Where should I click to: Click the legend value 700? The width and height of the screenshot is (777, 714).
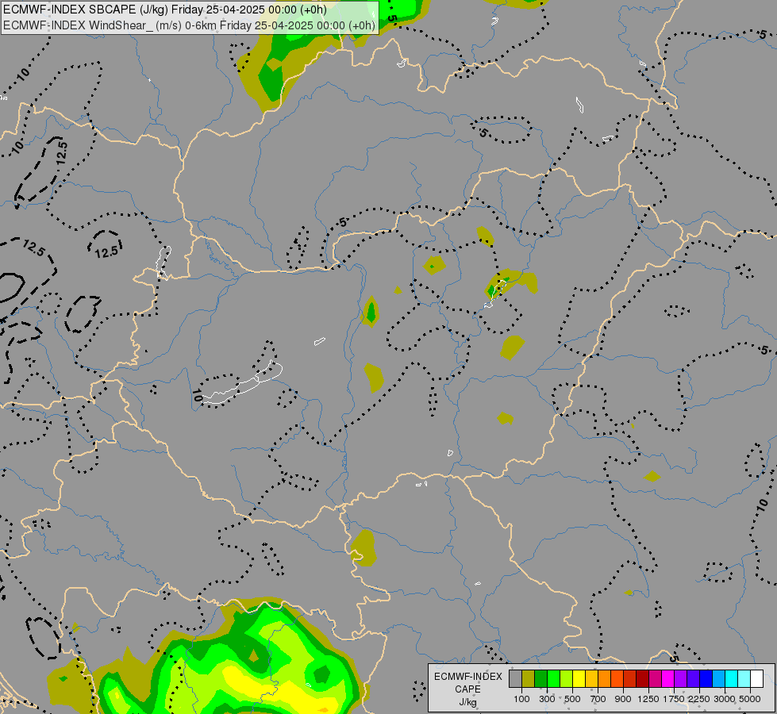[598, 699]
